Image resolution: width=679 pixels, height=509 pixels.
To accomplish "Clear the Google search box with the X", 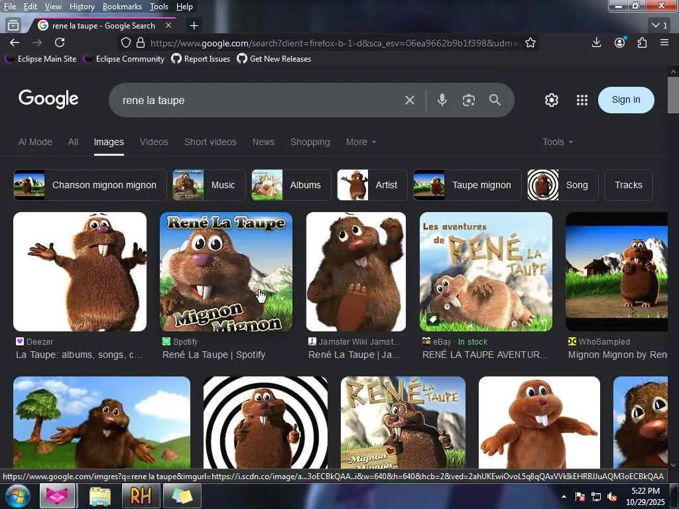I will [409, 101].
